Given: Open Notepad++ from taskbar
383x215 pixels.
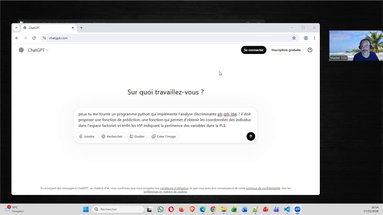Looking at the screenshot, I should pos(255,209).
